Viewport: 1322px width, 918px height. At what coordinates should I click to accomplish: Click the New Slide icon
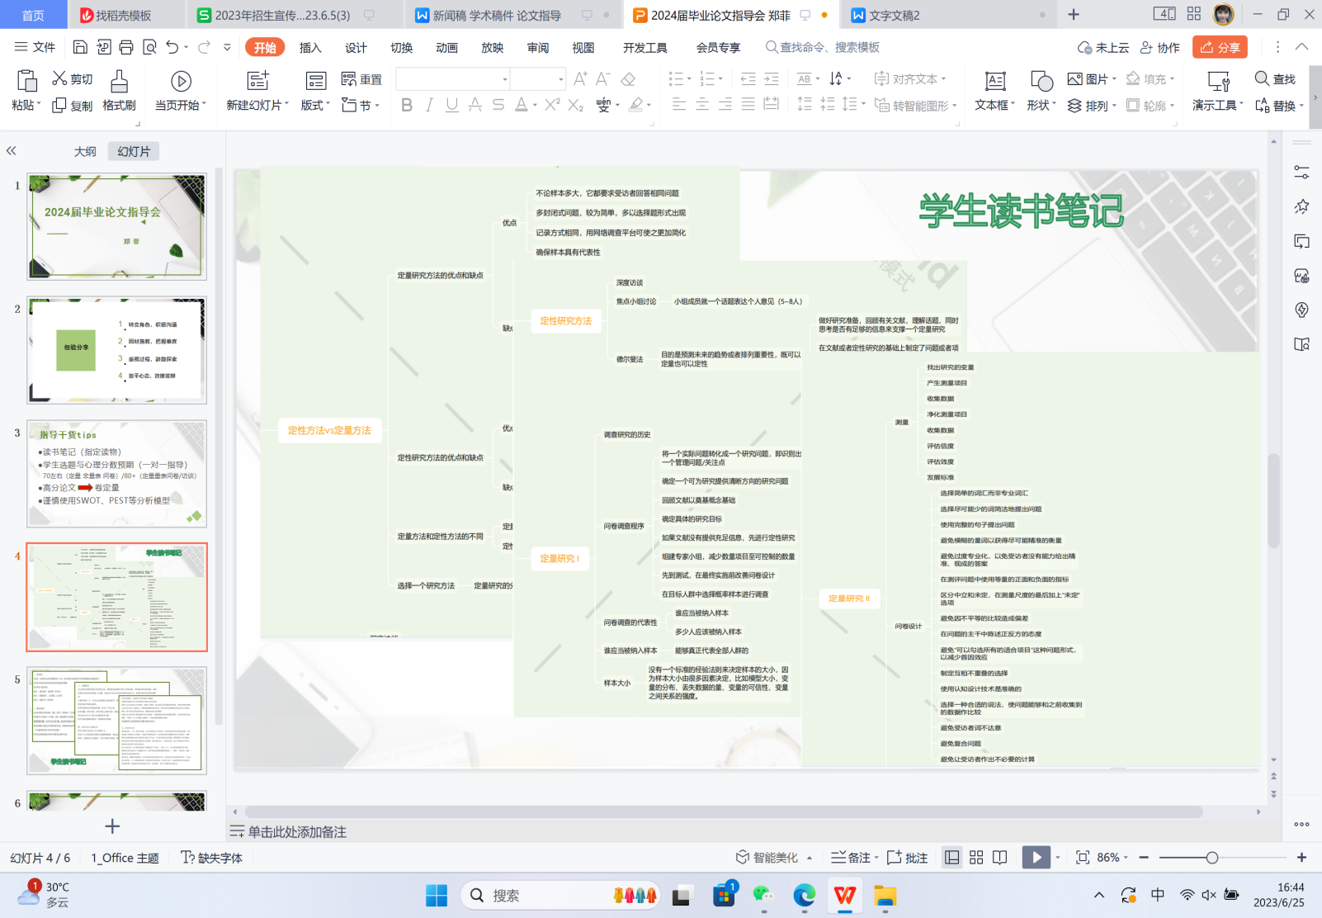pyautogui.click(x=257, y=81)
